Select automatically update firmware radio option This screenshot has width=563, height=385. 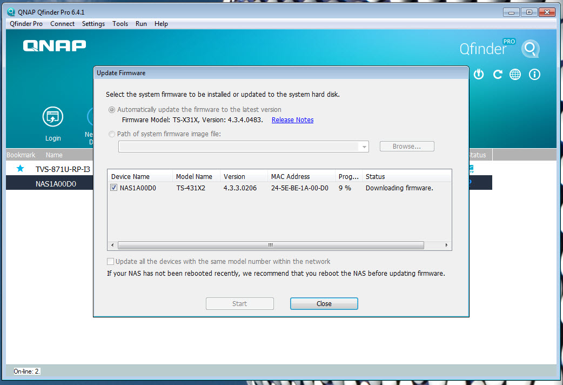(112, 110)
